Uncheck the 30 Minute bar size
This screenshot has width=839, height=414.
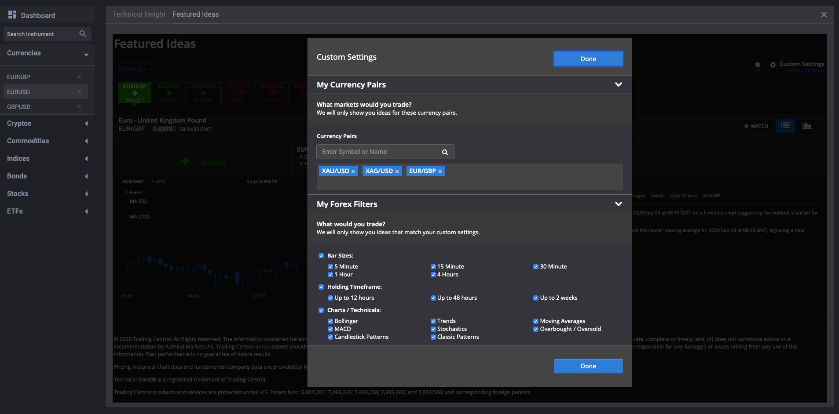536,267
